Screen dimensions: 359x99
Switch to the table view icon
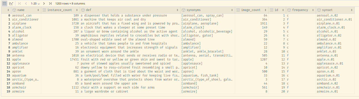4,3
